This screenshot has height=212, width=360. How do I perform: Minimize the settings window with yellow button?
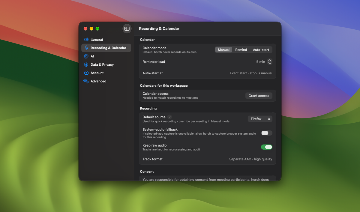[91, 29]
